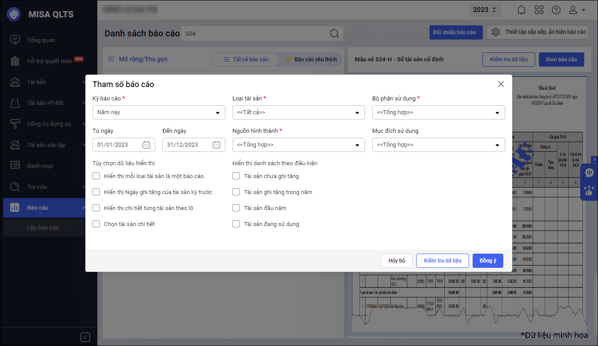Screen dimensions: 598x346
Task: Open the notifications bell icon
Action: (522, 10)
